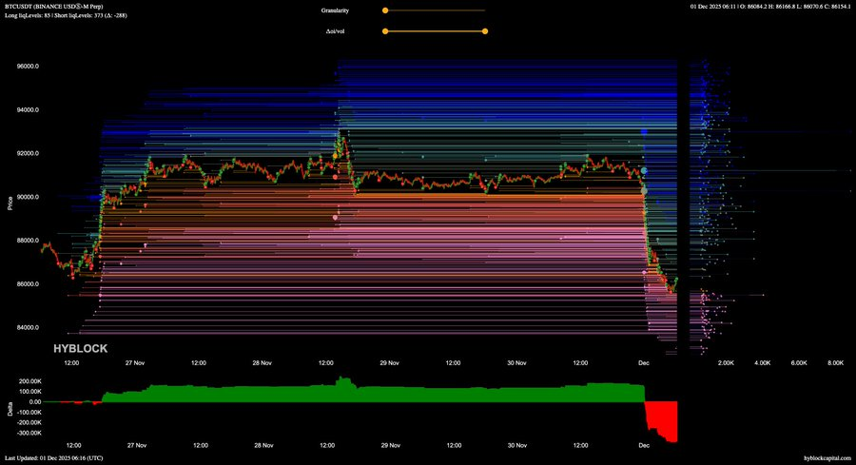Click the Granularity slider handle
The width and height of the screenshot is (856, 465).
(x=385, y=10)
